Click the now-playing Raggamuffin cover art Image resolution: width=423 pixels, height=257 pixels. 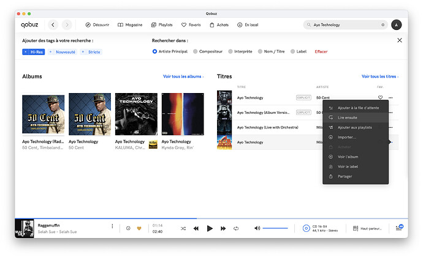(x=25, y=228)
